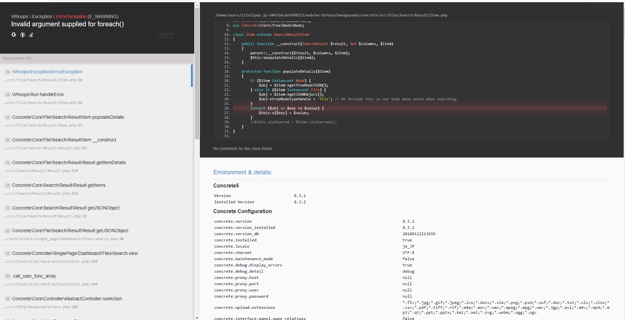Search the error on Stack Overflow
625x320 pixels.
tap(31, 35)
